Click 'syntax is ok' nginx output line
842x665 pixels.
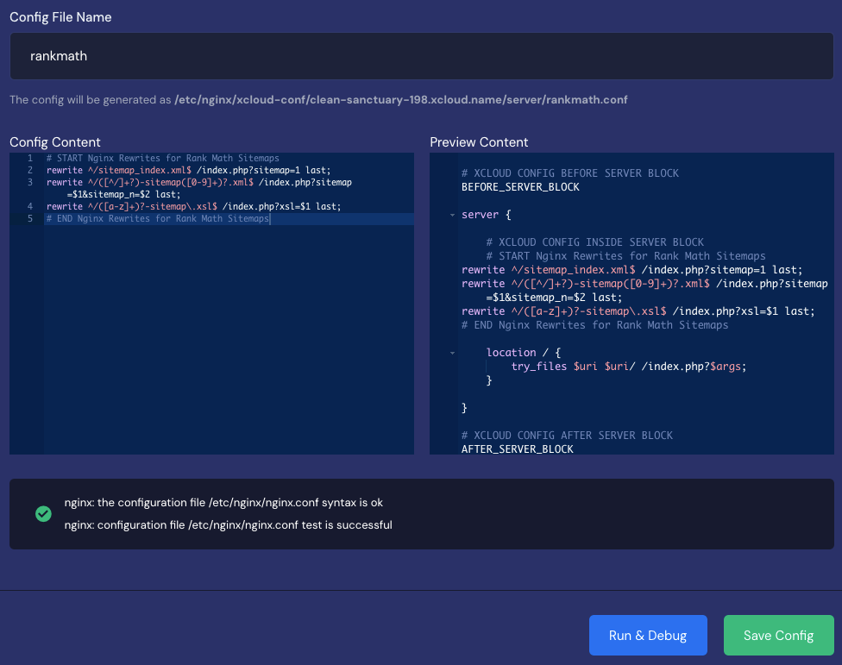click(223, 502)
